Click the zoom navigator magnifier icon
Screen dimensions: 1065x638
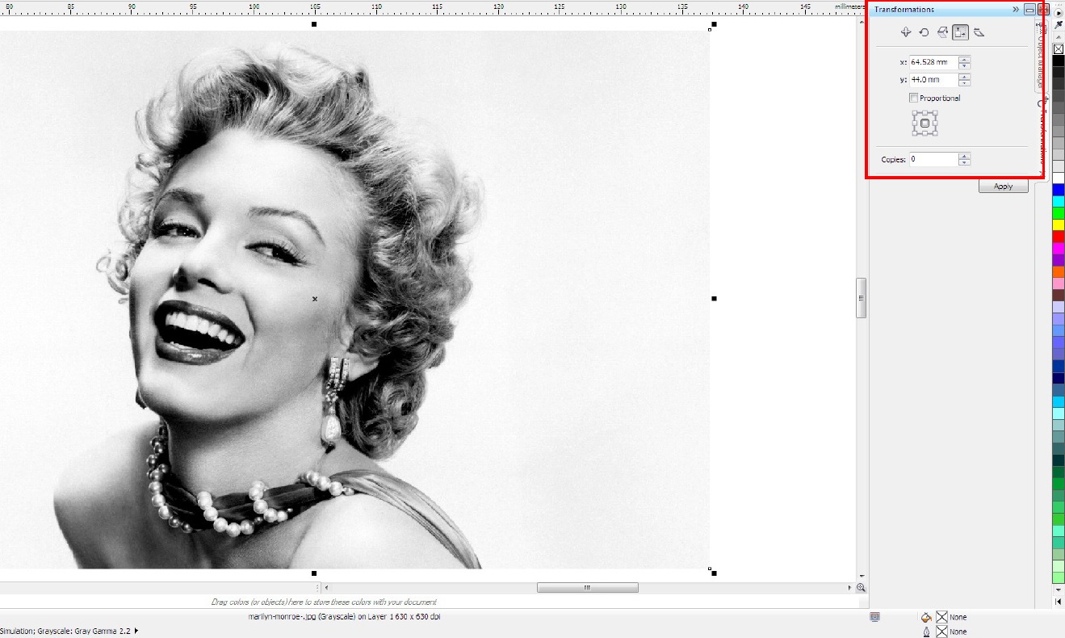[862, 588]
